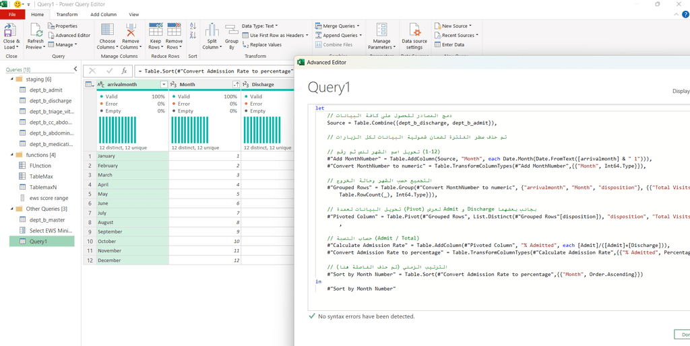Click the fx insert step icon
This screenshot has height=346, width=690.
click(x=124, y=70)
